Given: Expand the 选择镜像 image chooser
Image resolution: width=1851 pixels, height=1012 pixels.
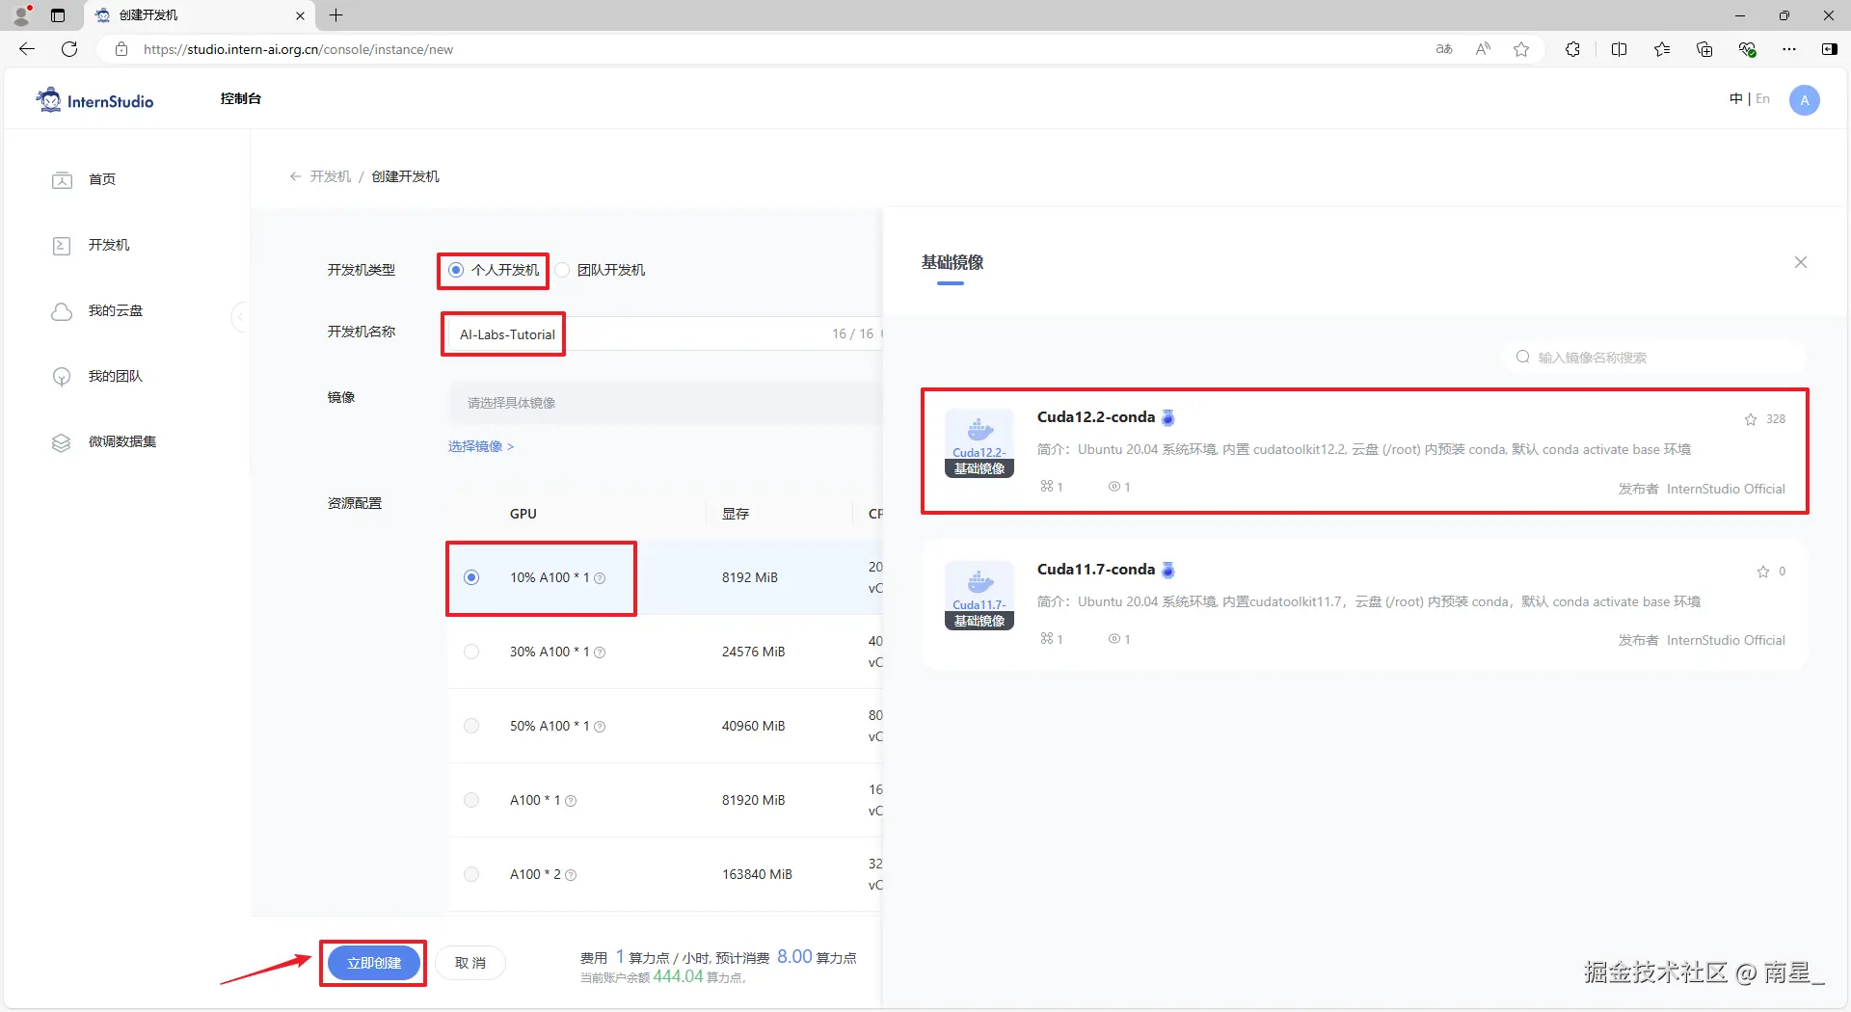Looking at the screenshot, I should (481, 446).
